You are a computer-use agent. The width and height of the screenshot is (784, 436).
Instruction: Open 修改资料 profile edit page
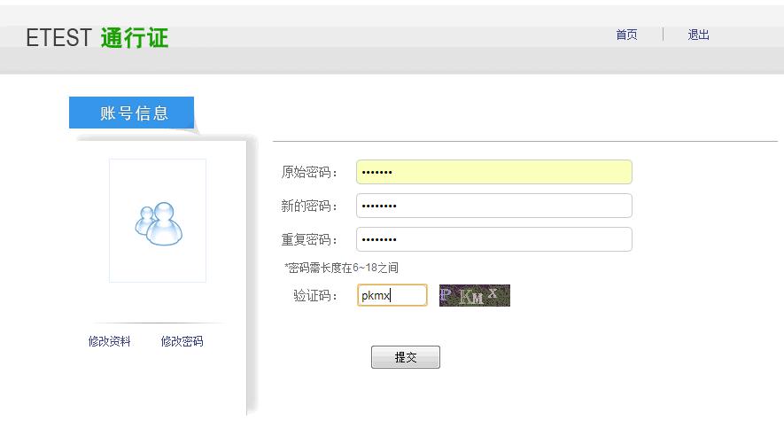point(109,341)
